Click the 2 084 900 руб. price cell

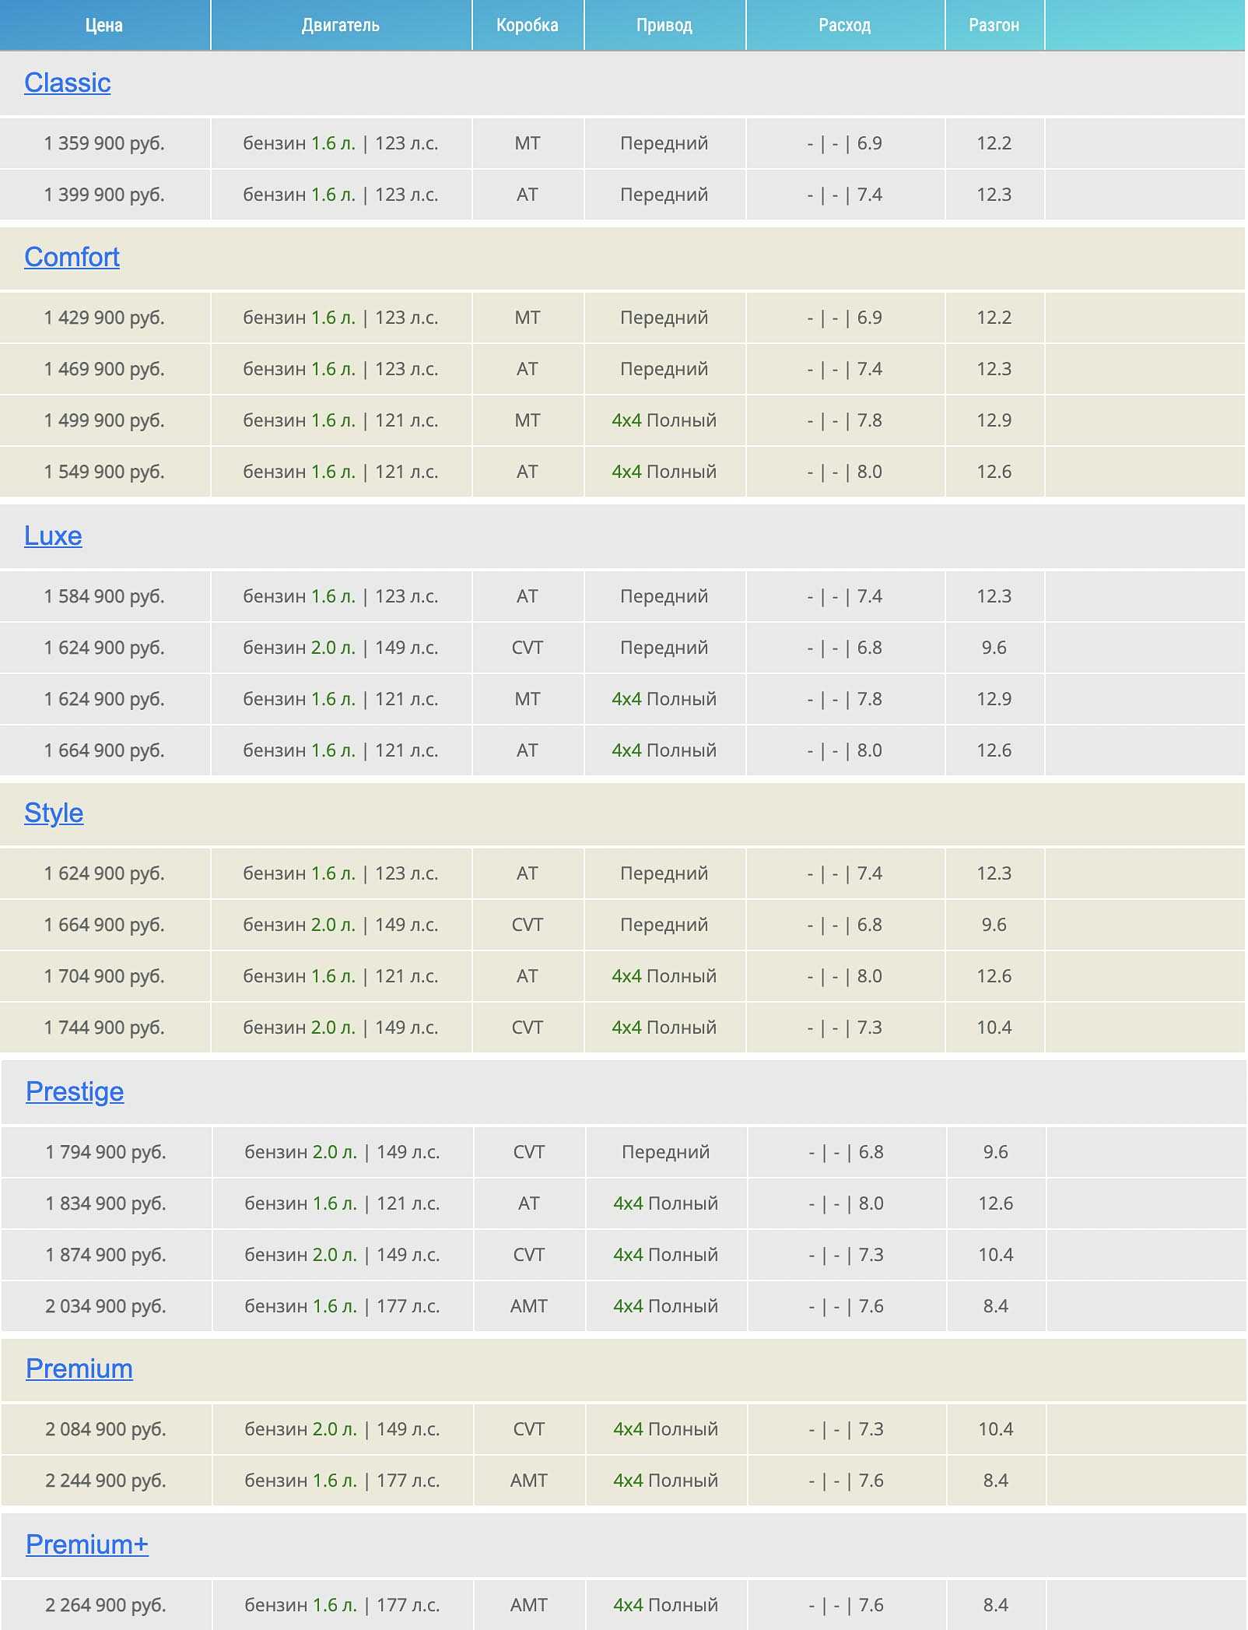tap(106, 1430)
